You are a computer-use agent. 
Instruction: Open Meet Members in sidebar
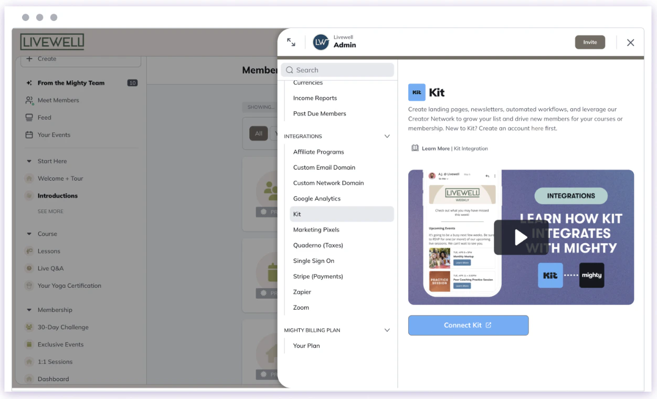pos(58,100)
